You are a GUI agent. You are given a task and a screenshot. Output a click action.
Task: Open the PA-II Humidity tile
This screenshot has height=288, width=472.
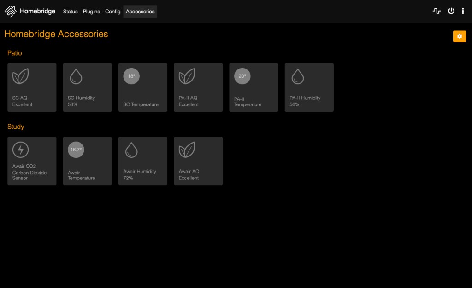pos(309,87)
